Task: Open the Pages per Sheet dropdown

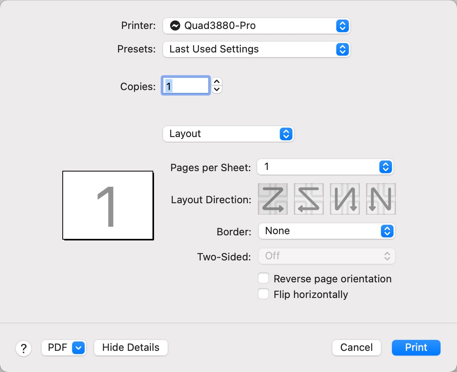Action: 325,167
